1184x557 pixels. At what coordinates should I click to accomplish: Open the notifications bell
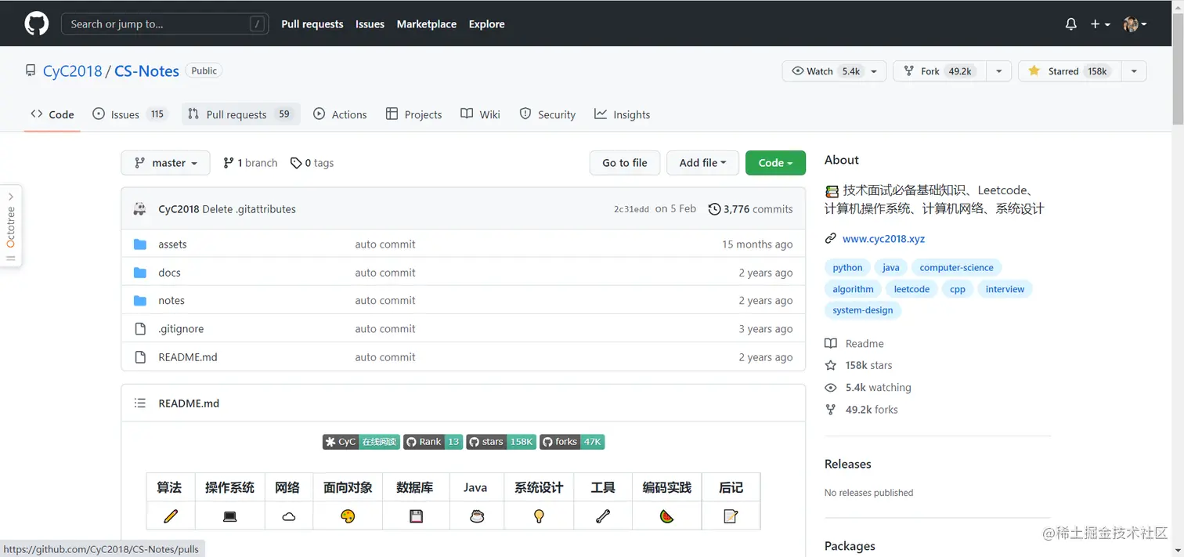coord(1071,24)
